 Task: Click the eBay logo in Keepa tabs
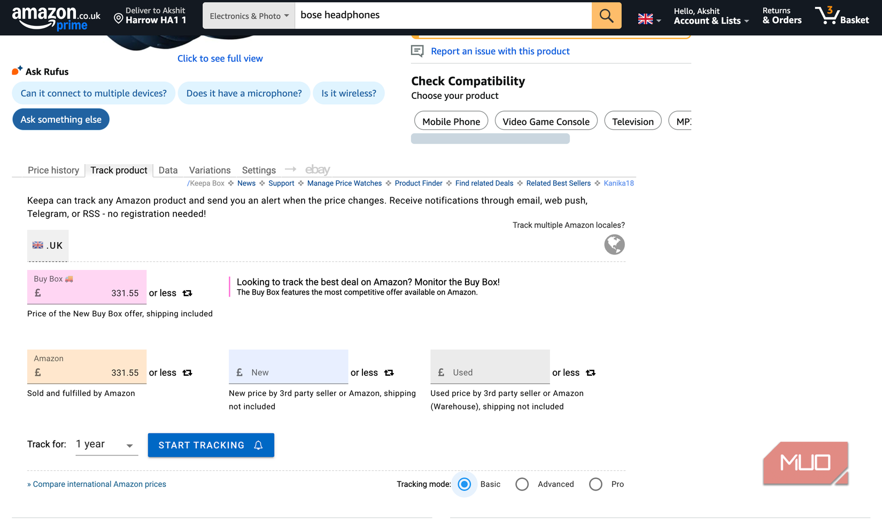318,170
